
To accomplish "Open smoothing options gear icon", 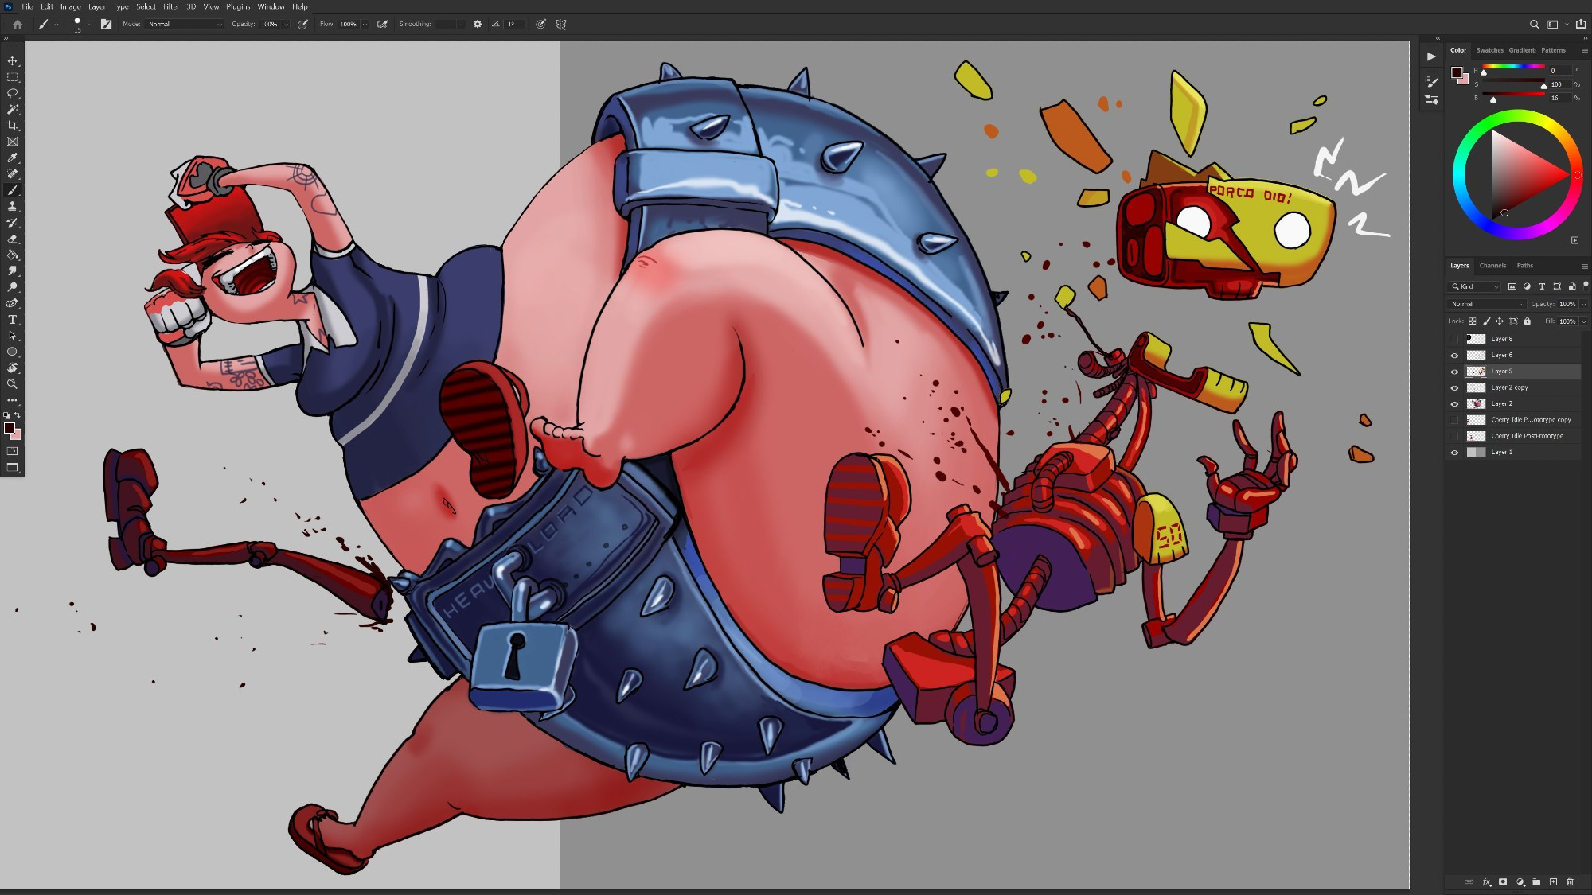I will 478,24.
